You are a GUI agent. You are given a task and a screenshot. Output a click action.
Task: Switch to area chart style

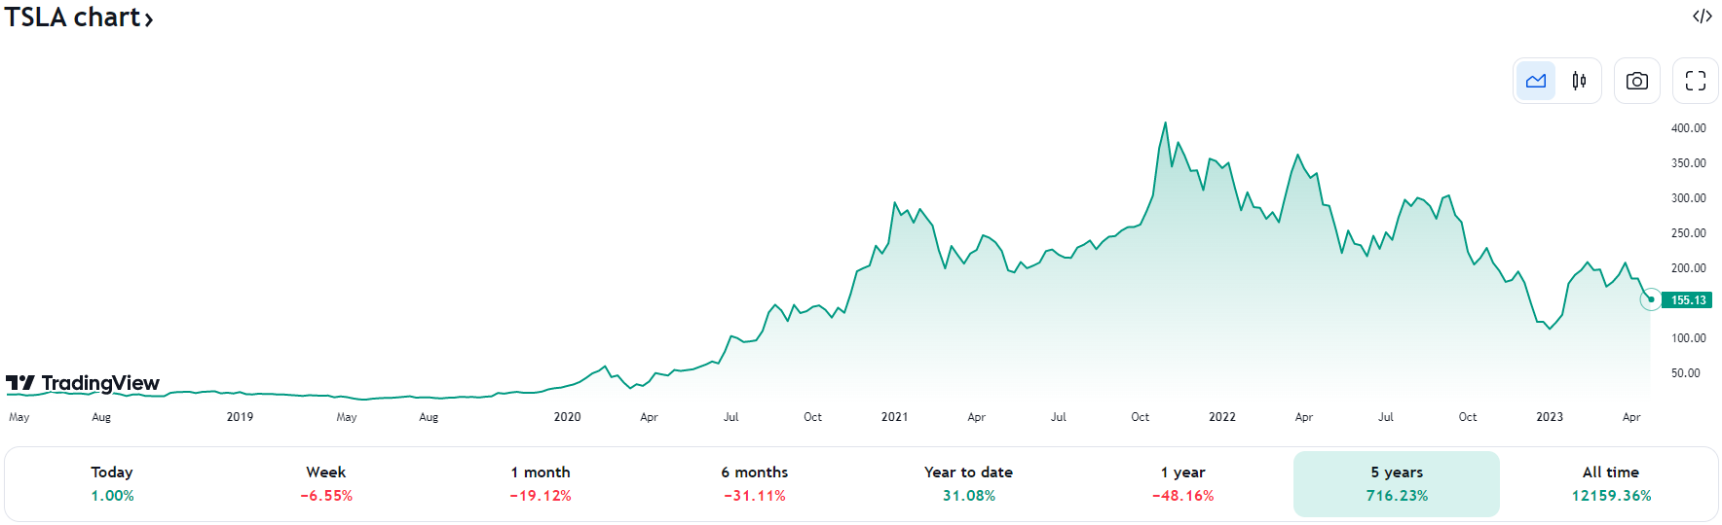(x=1536, y=81)
